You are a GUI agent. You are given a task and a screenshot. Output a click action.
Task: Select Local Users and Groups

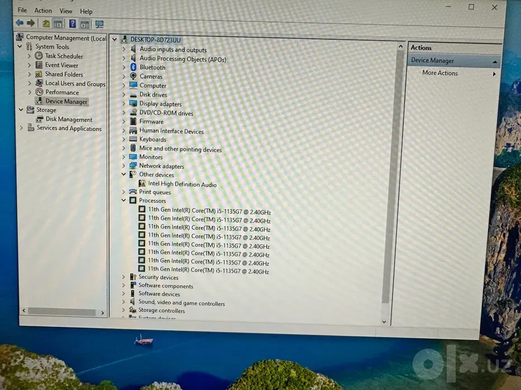75,83
